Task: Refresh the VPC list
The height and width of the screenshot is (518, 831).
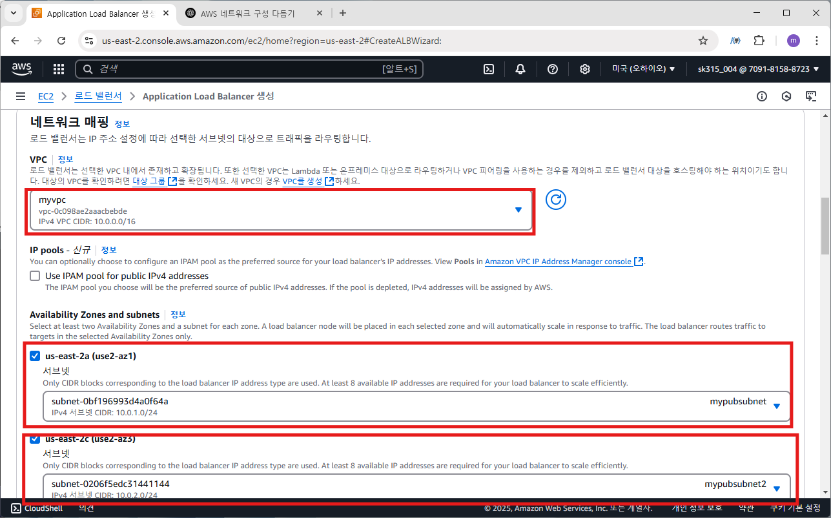Action: (556, 200)
